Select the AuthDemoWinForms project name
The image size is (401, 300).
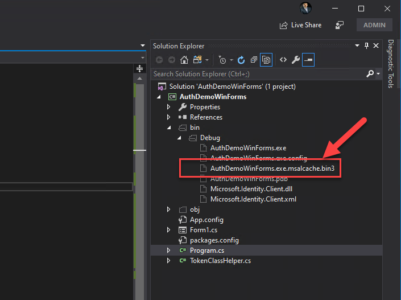[213, 97]
